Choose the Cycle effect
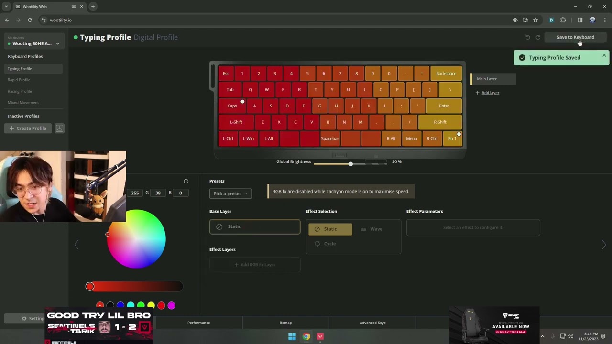The image size is (612, 344). [x=325, y=244]
